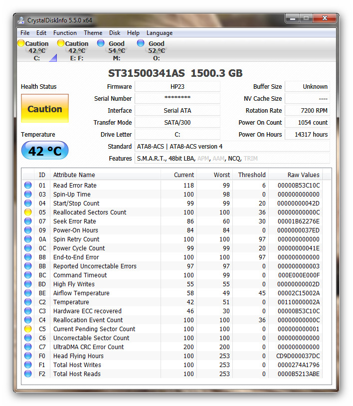Click the status orb for Total Host Reads

(x=28, y=374)
